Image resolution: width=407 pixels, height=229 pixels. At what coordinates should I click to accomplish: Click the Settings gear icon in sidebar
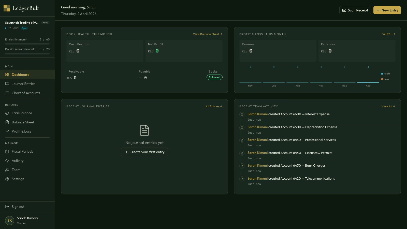7,179
